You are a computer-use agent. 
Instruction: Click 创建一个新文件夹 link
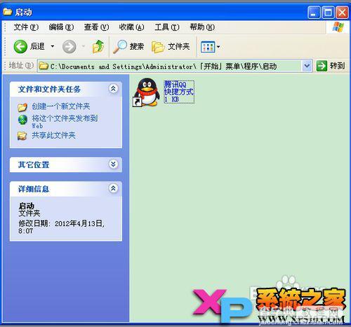(61, 106)
